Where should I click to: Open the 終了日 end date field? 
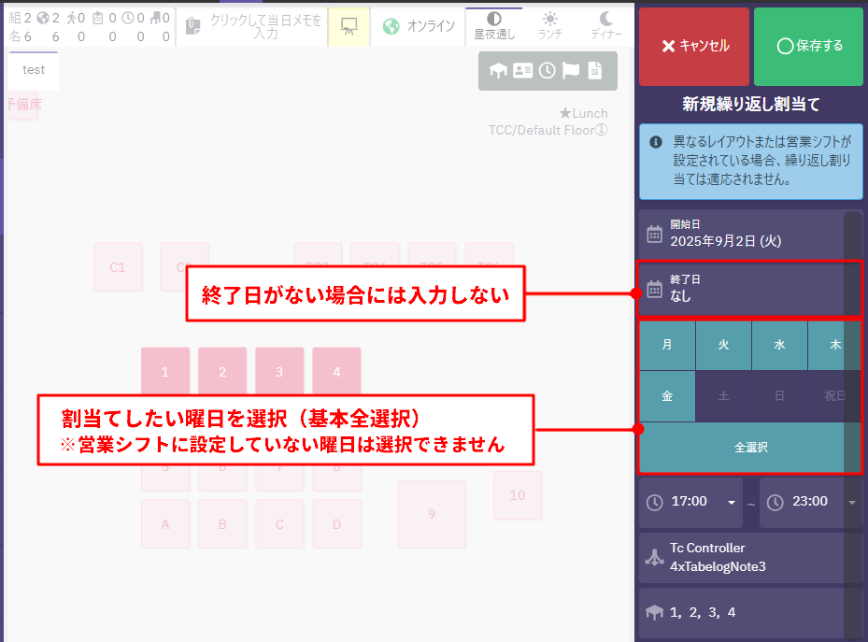tap(750, 289)
